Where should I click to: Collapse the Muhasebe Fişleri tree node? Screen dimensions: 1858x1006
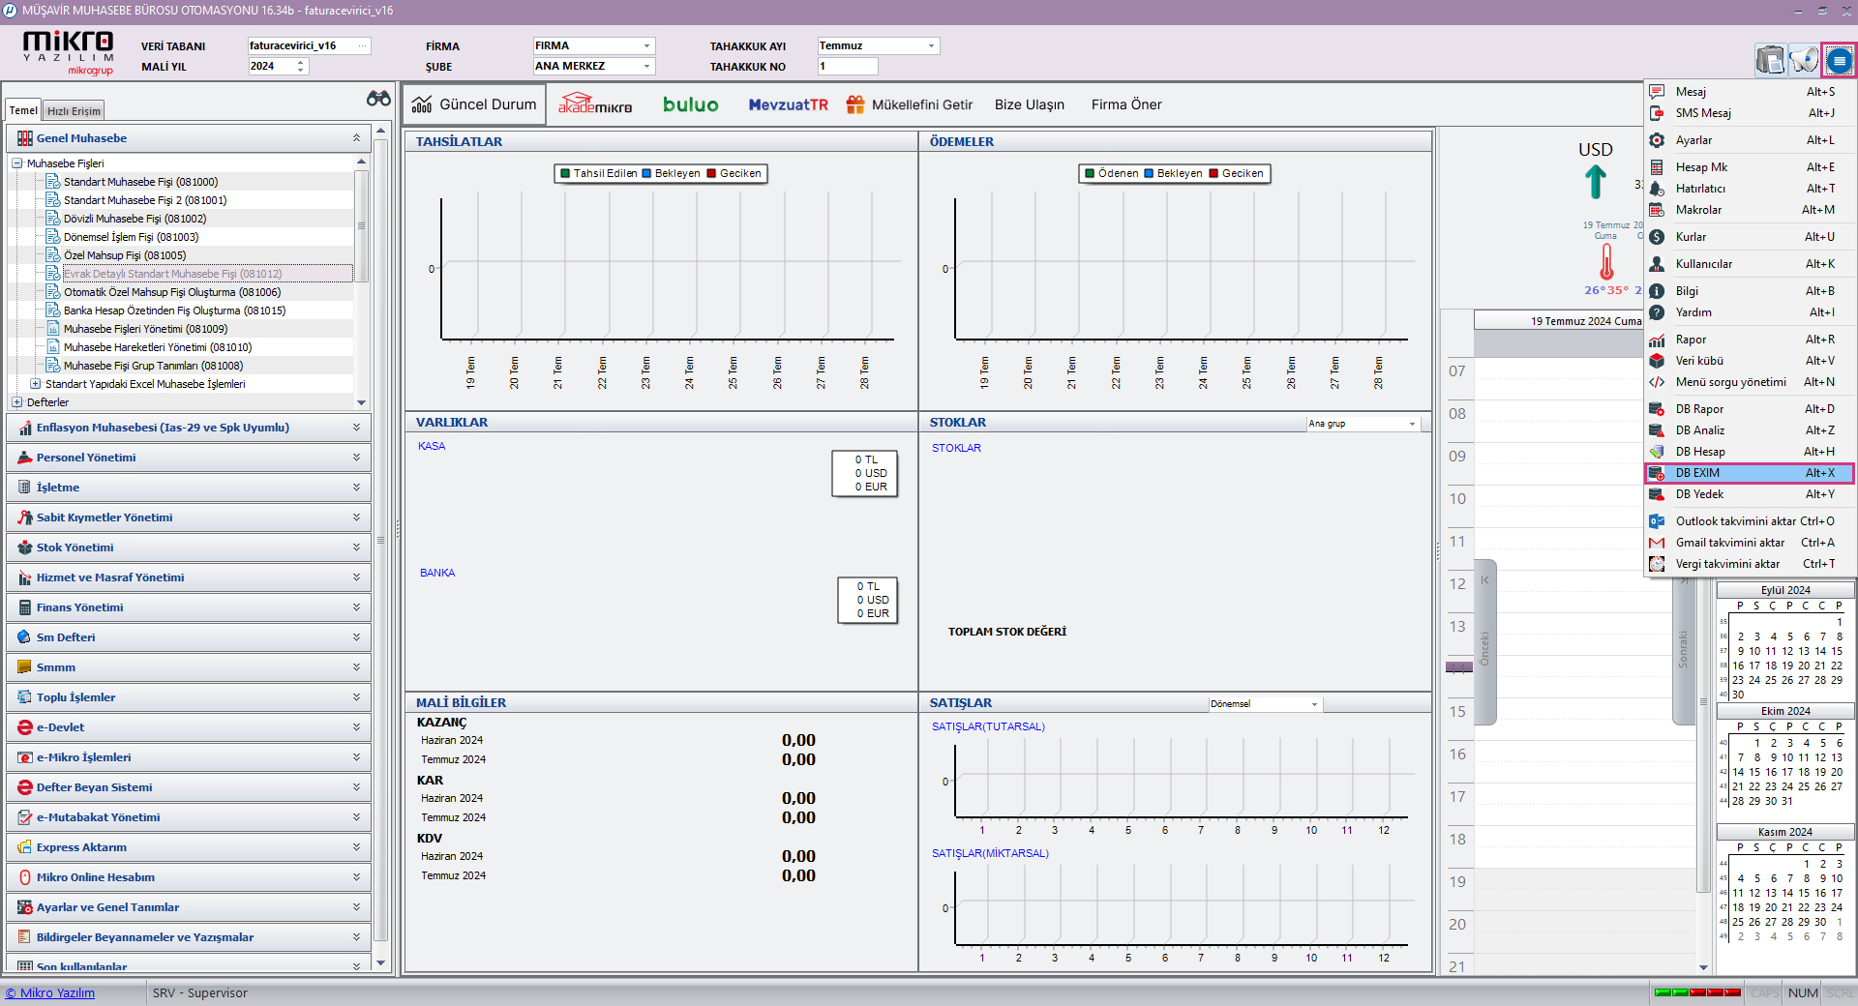pyautogui.click(x=16, y=163)
